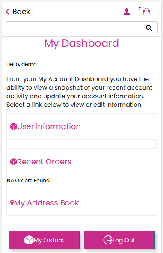Click the box icon beside Recent Orders

point(14,162)
